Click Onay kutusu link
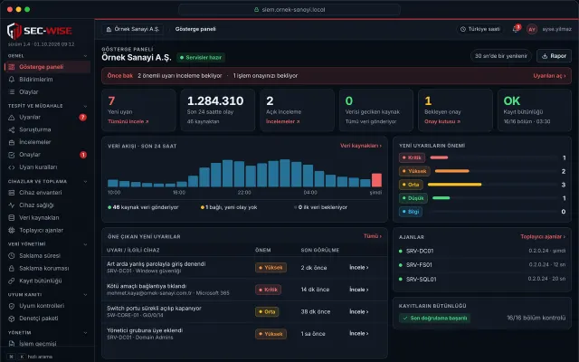 click(x=442, y=121)
